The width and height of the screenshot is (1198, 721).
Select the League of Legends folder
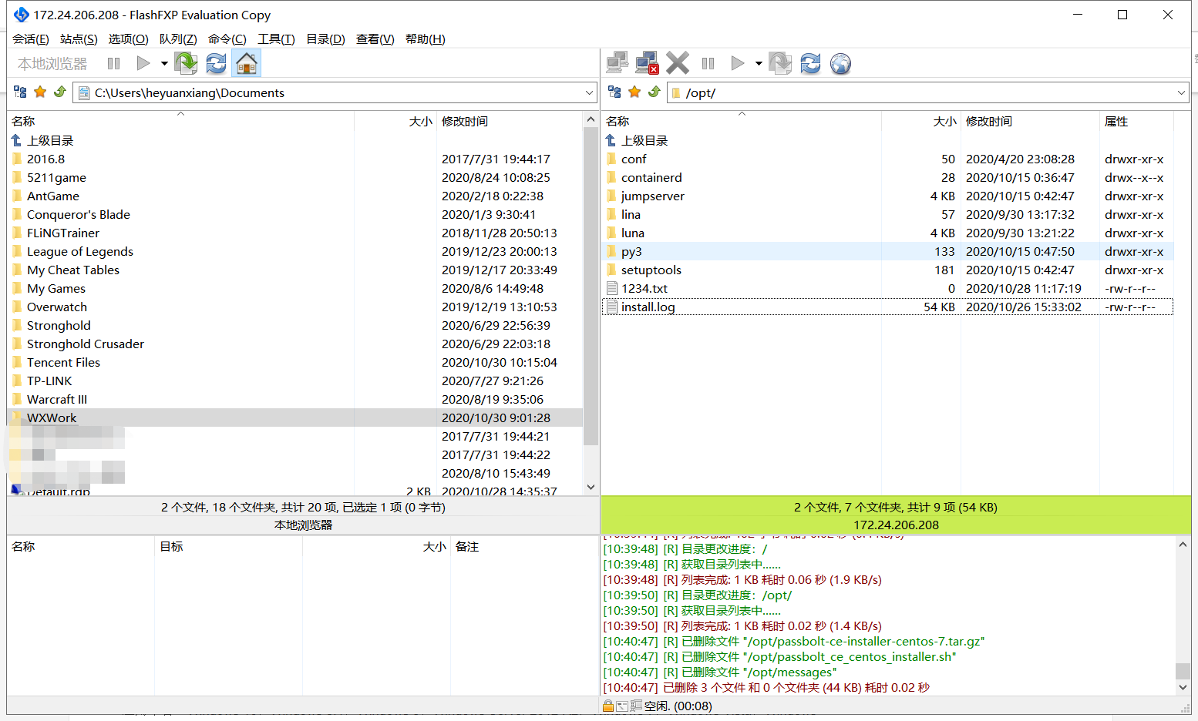[294, 251]
